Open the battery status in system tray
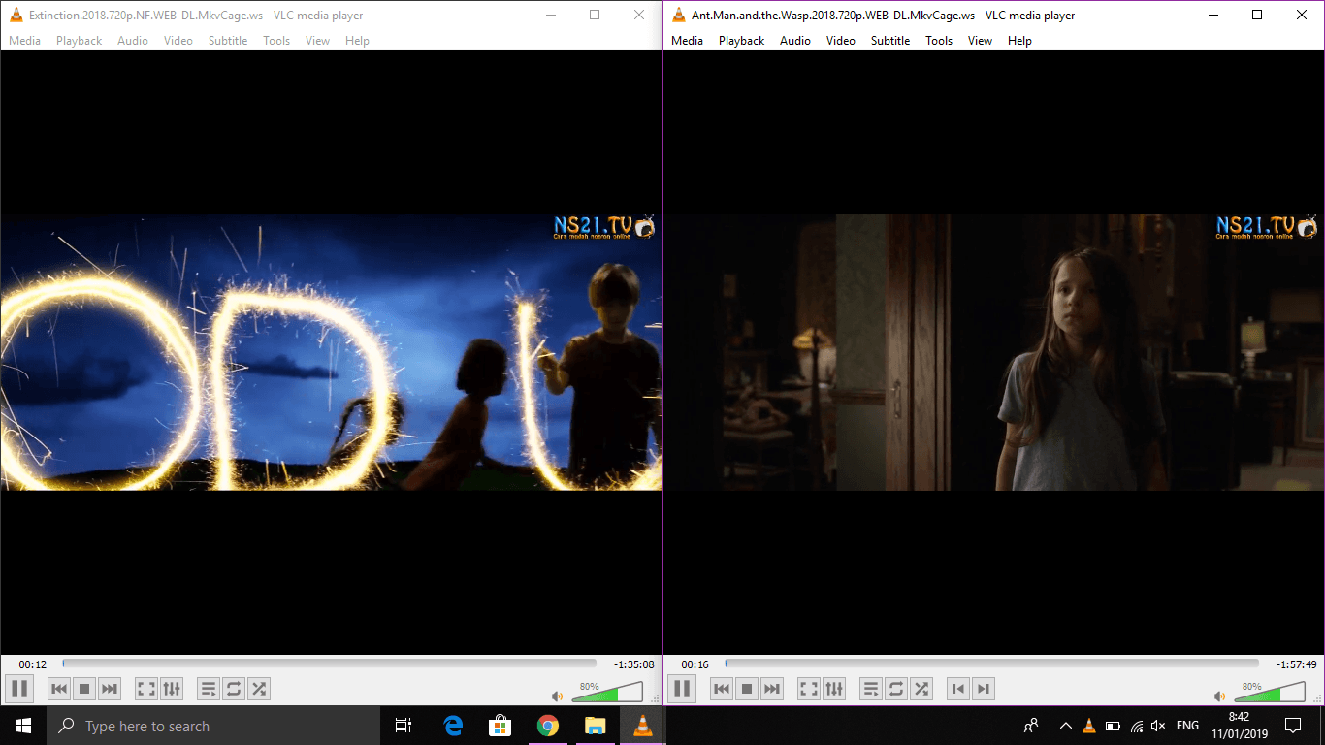Image resolution: width=1325 pixels, height=745 pixels. [x=1113, y=726]
